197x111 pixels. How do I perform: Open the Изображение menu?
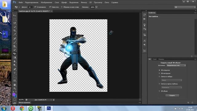(x=46, y=2)
